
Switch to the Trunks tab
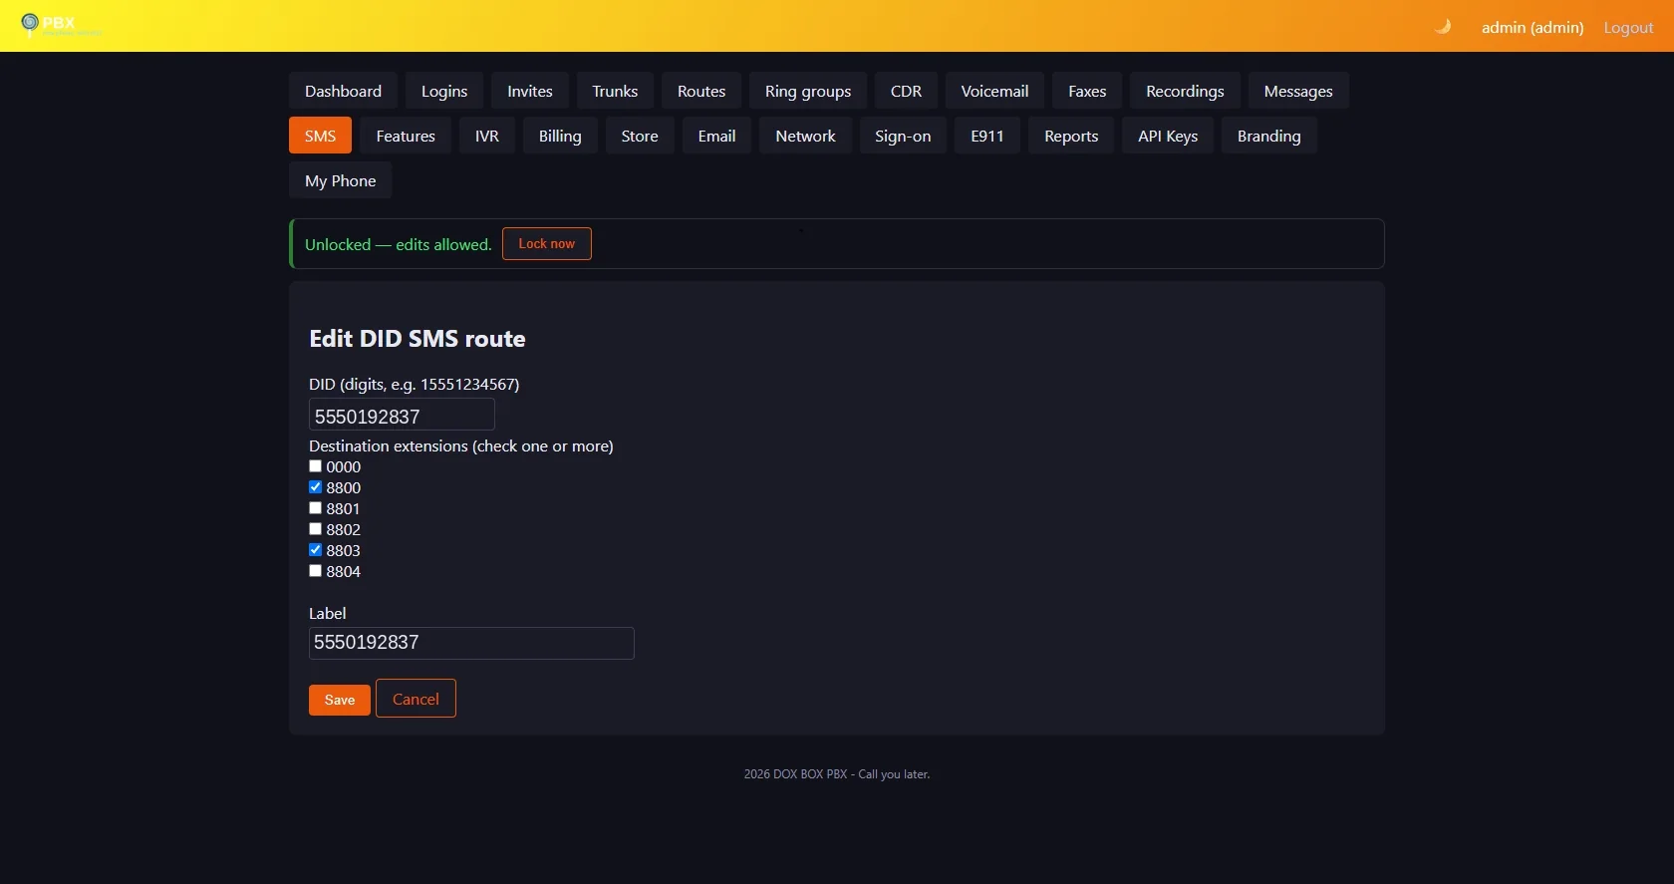point(615,91)
